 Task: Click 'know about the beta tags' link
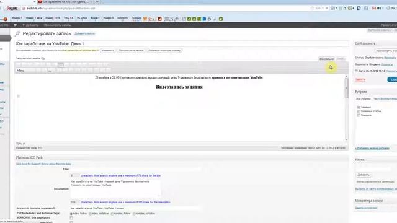coord(56,164)
